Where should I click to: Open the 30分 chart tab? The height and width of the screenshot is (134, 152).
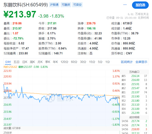coord(83,62)
